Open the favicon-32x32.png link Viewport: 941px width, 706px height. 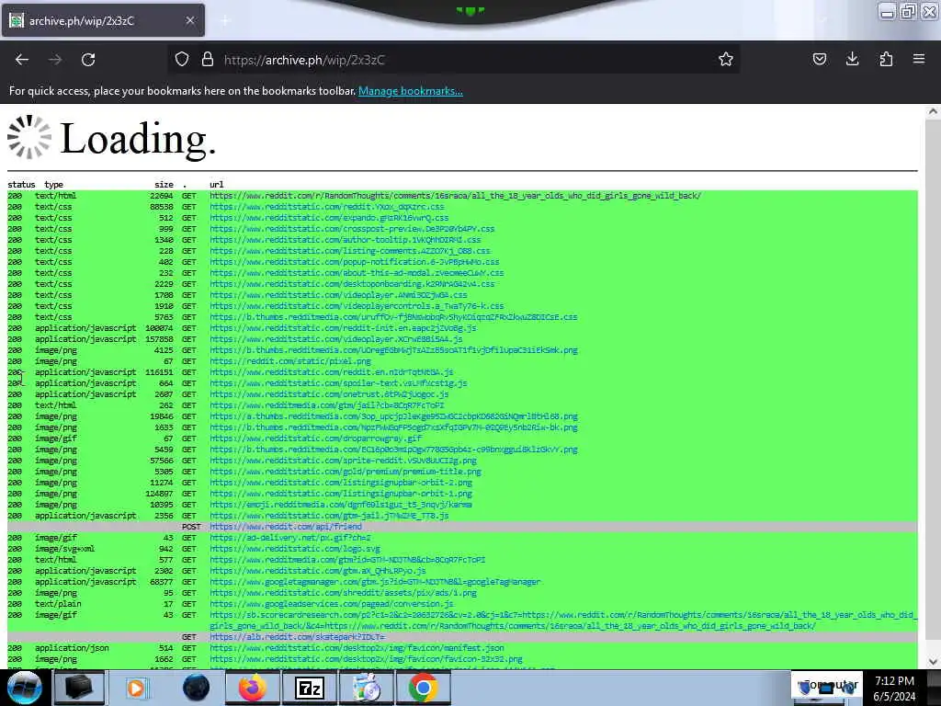pos(366,659)
